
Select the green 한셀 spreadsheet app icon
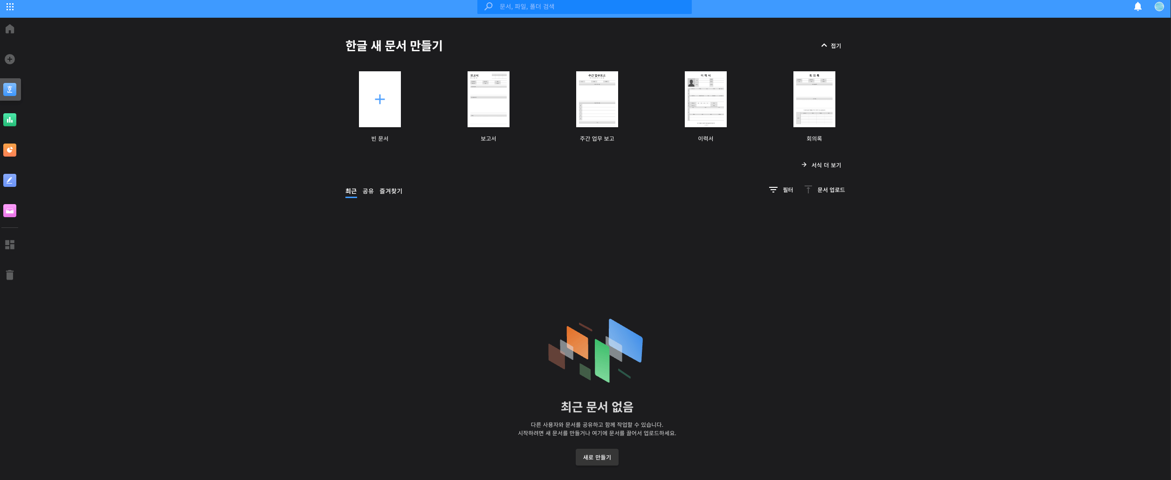pos(10,119)
